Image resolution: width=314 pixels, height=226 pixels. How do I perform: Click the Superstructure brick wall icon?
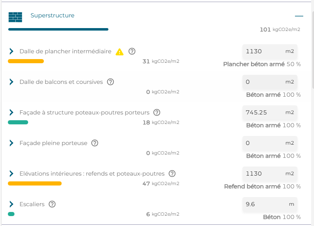pos(15,17)
